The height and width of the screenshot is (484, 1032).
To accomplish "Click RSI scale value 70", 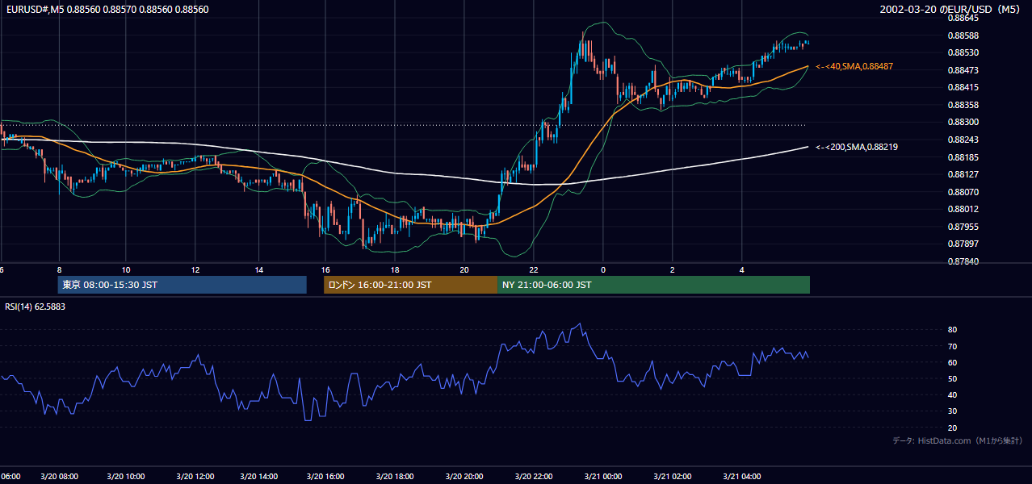I will (x=952, y=346).
